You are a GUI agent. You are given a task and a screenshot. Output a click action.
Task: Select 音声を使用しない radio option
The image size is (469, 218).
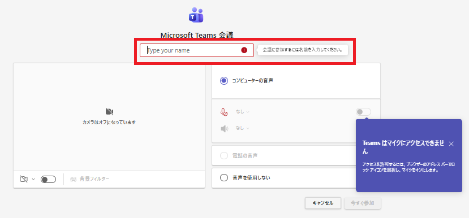[x=223, y=178]
